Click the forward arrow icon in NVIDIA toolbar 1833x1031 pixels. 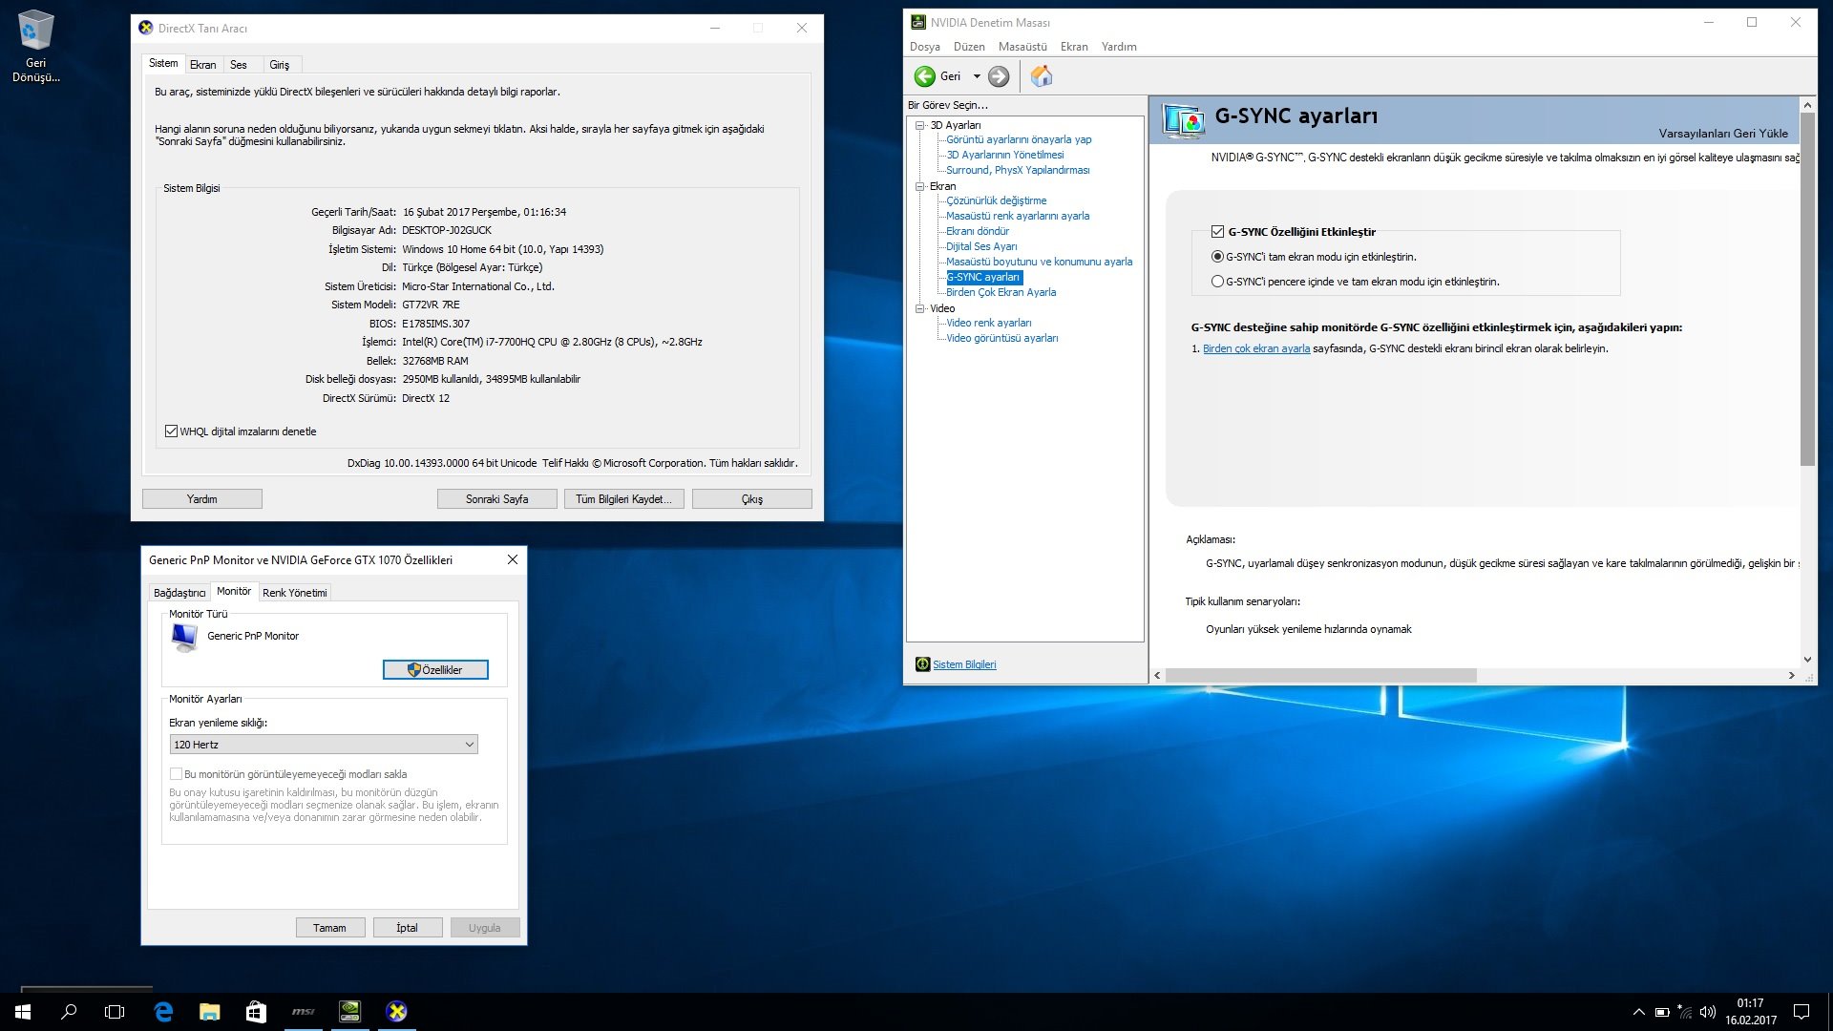tap(999, 76)
